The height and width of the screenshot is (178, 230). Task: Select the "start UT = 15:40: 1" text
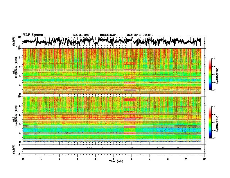(x=140, y=35)
